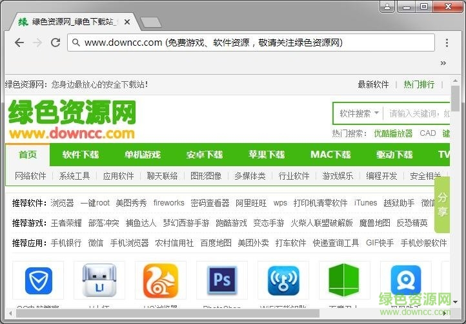Click the green 分享 side button
This screenshot has height=324, width=466.
[x=442, y=204]
